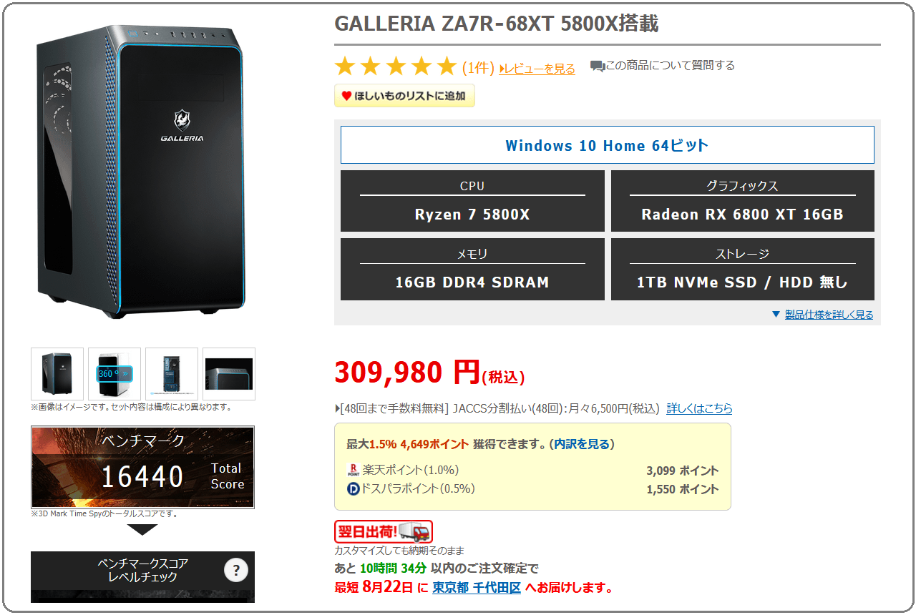Expand detailed product specs link
The height and width of the screenshot is (615, 916).
click(829, 315)
